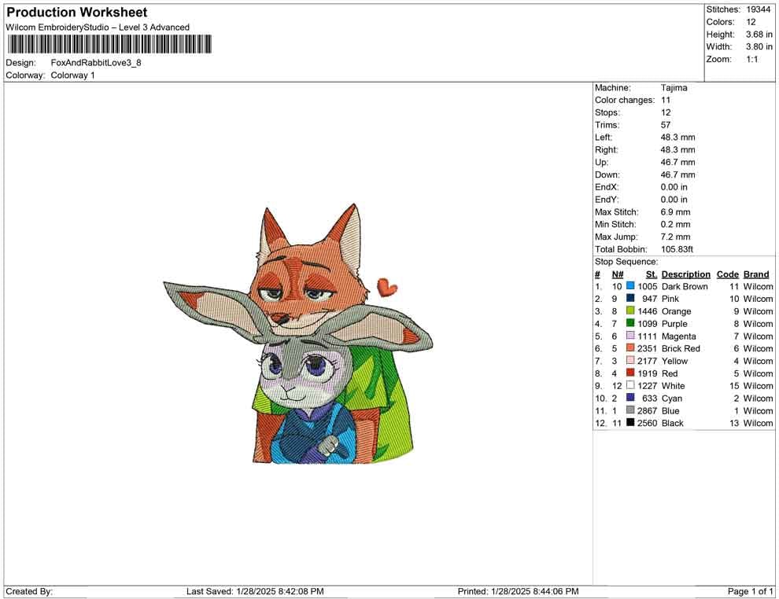Click the Brand column header

[756, 274]
